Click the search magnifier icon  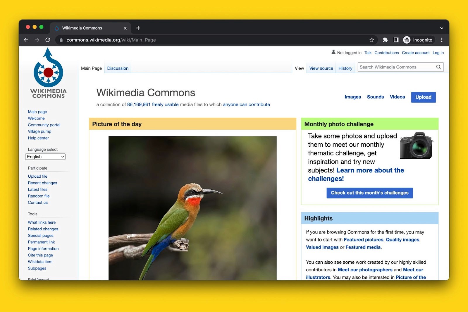[438, 67]
